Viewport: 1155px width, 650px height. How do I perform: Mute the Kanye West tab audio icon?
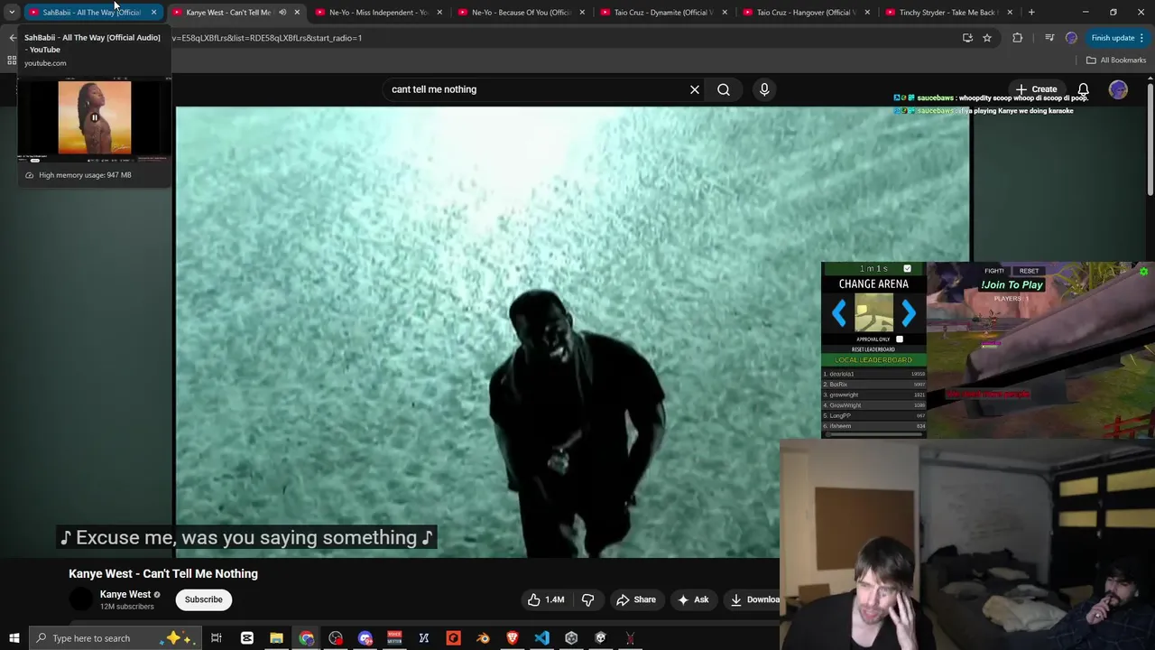point(282,12)
